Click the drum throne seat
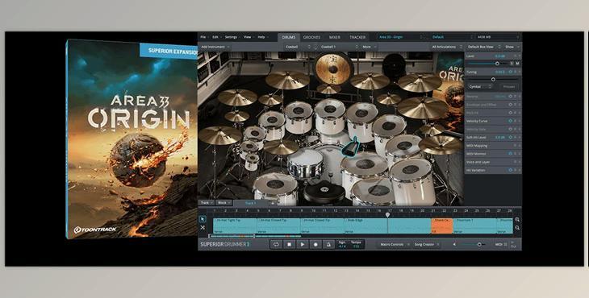589x298 pixels. tap(324, 192)
